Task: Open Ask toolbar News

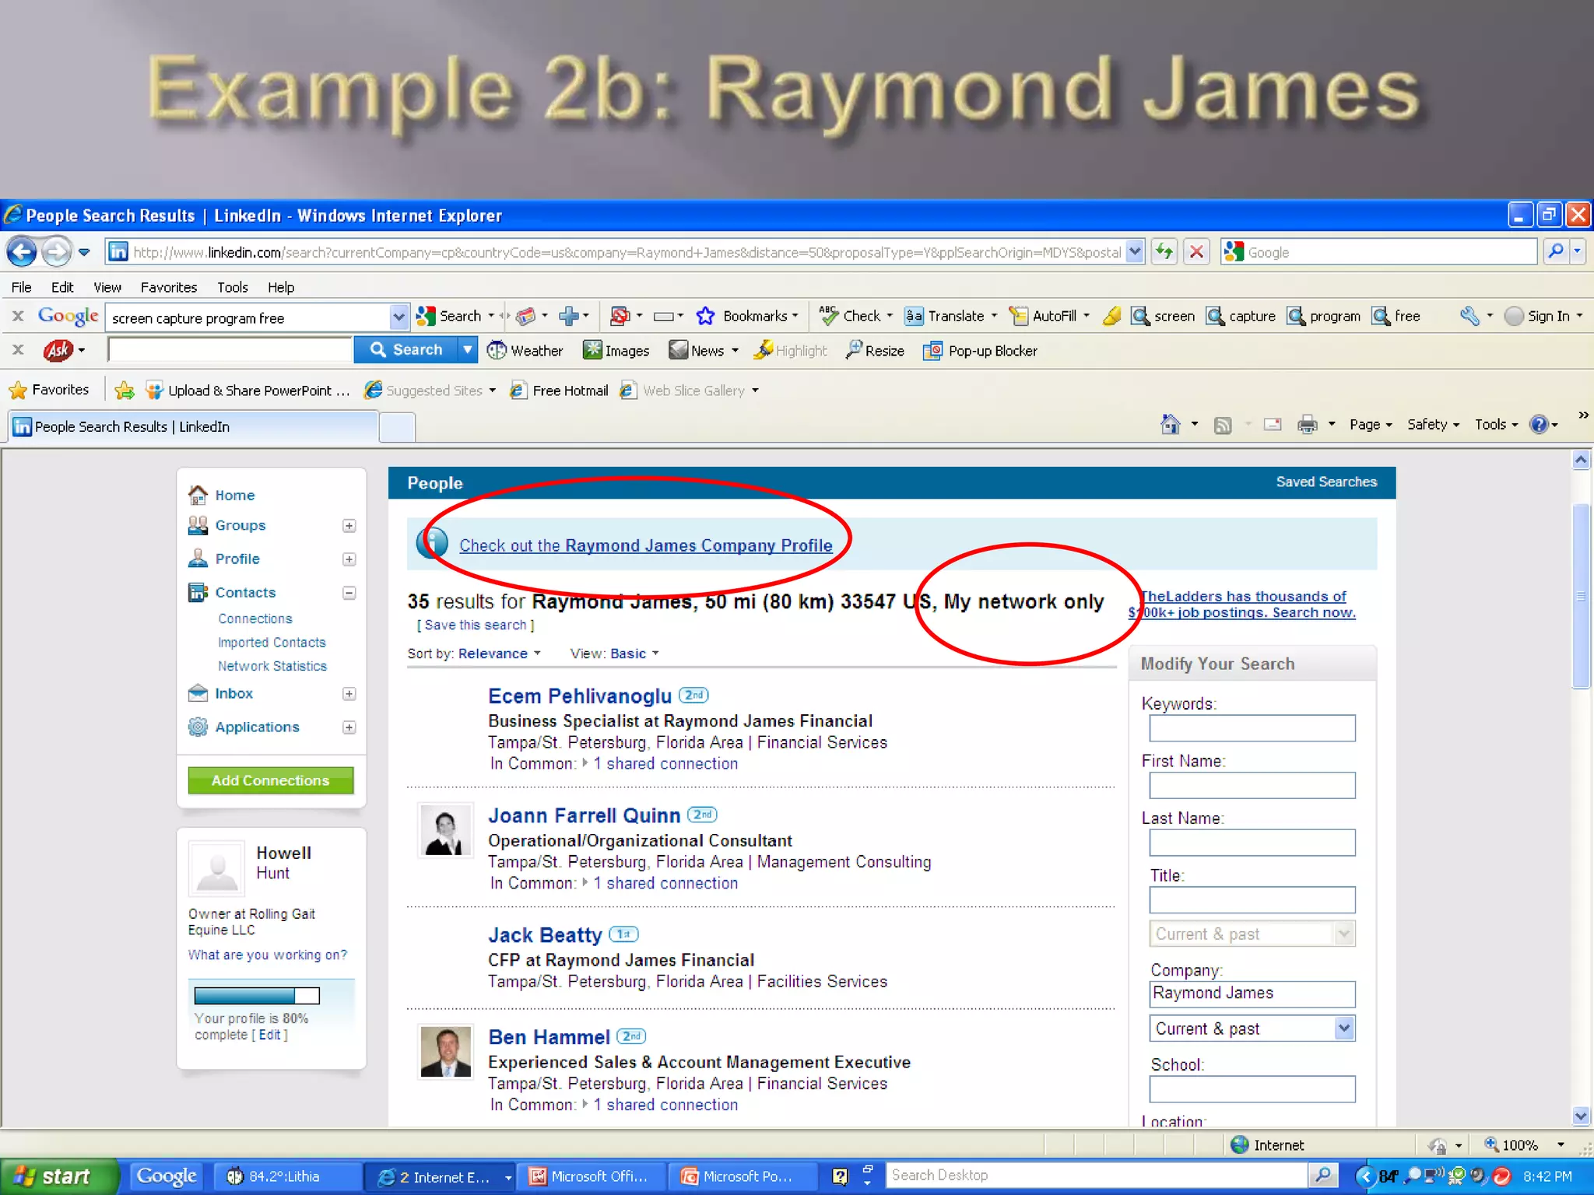Action: coord(697,351)
